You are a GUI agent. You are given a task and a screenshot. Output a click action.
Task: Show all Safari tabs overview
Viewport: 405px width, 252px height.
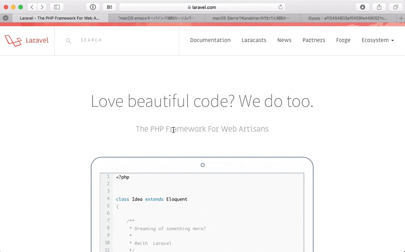pos(396,7)
